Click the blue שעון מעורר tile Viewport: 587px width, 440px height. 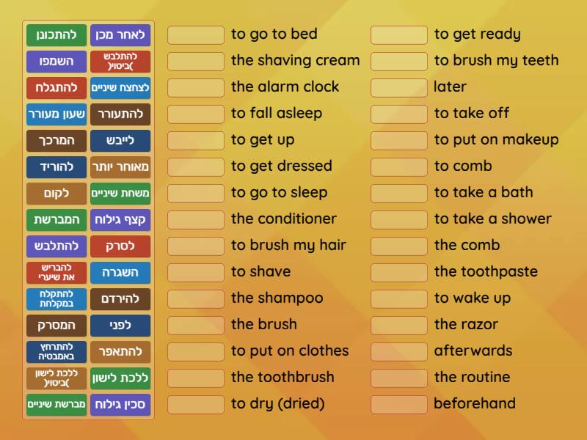coord(56,114)
